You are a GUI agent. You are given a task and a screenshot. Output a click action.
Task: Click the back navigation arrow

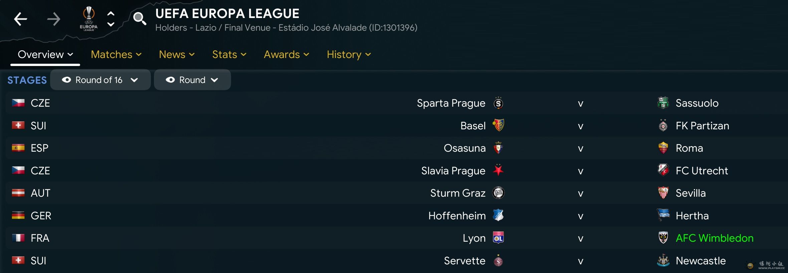pos(20,19)
